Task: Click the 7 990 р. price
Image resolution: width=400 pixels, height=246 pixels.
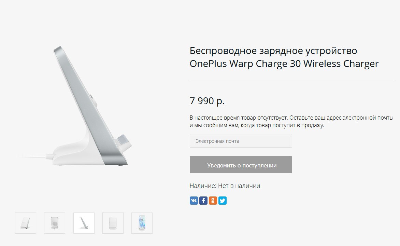Action: pyautogui.click(x=207, y=101)
